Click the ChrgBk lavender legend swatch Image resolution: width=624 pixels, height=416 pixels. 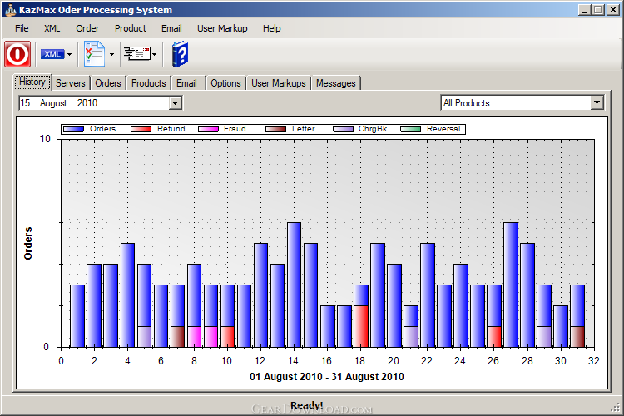tap(343, 129)
